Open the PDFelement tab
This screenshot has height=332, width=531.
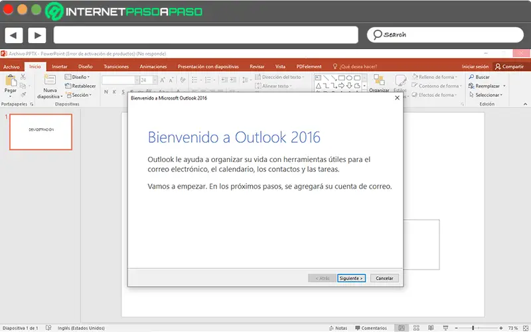coord(309,67)
